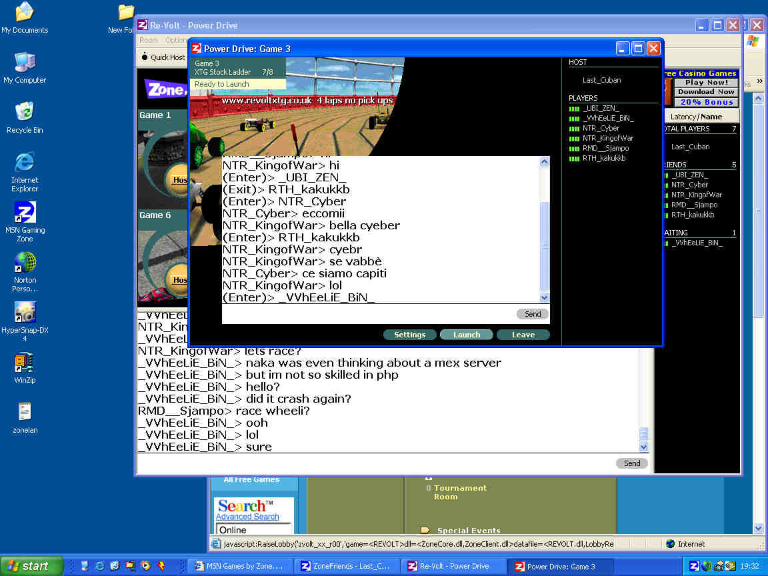Screen dimensions: 768x576
Task: Click the Play Now! casino banner button
Action: pyautogui.click(x=706, y=83)
